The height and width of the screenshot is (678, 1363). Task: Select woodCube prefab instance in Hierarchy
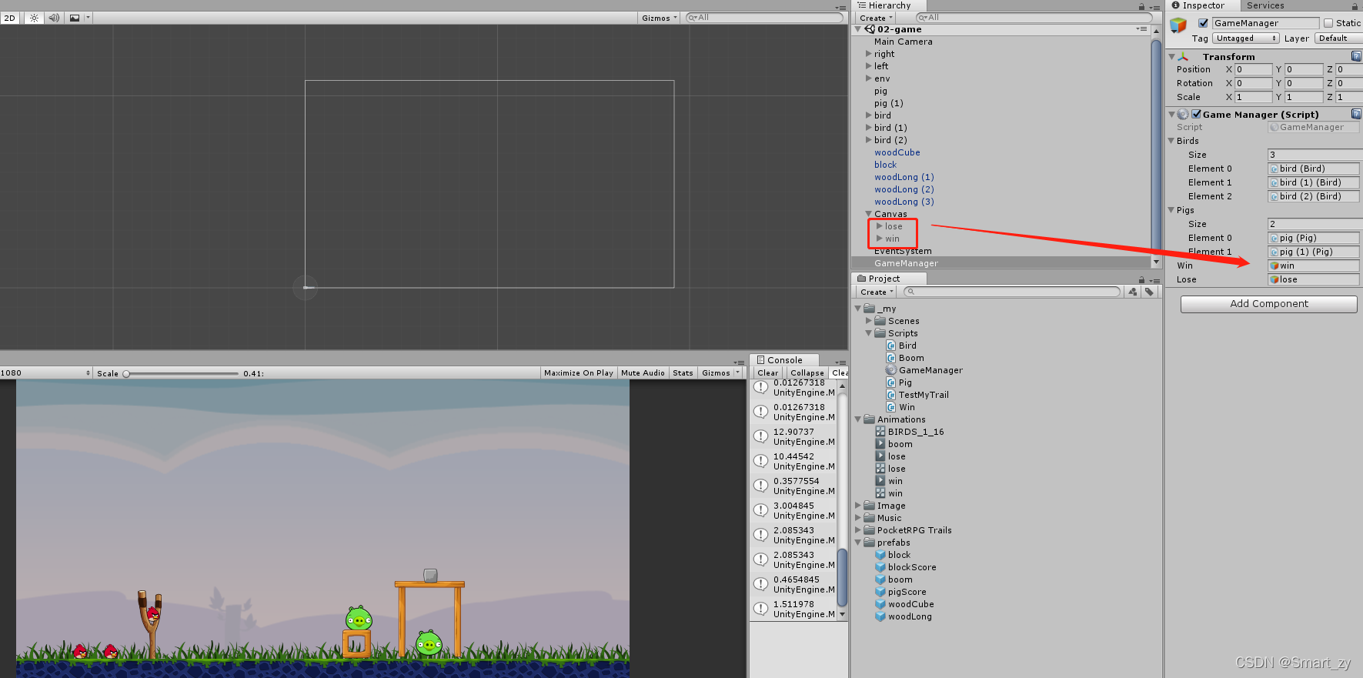tap(897, 152)
